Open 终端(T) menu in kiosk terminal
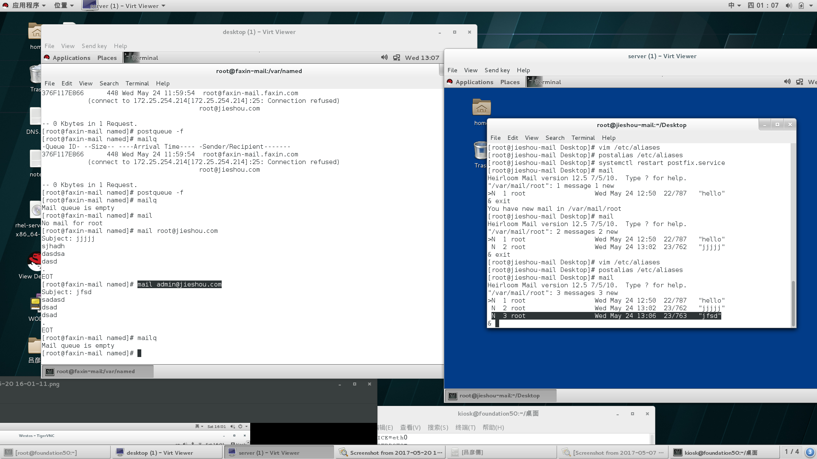Image resolution: width=817 pixels, height=459 pixels. pyautogui.click(x=466, y=428)
